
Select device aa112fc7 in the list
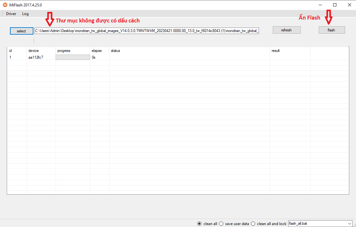point(36,57)
